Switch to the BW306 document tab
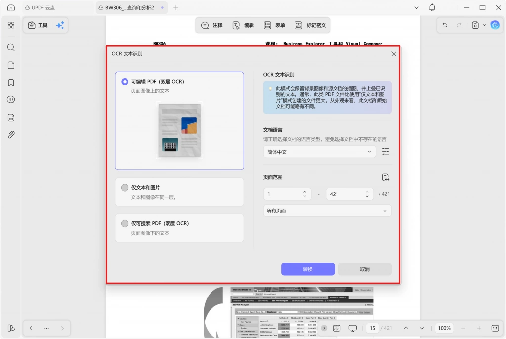506x339 pixels. (x=131, y=8)
